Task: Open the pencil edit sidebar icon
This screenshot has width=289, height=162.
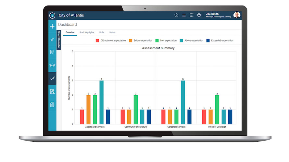Action: click(52, 39)
